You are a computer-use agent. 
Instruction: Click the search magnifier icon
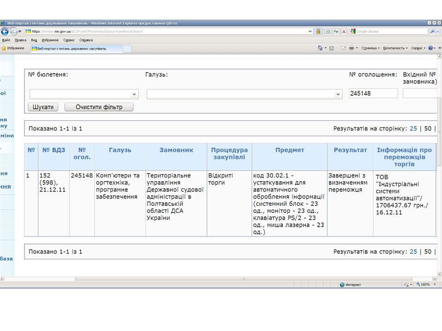[433, 31]
